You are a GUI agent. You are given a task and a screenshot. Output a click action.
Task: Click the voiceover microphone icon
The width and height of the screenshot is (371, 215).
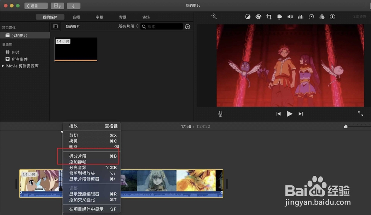[x=220, y=114]
